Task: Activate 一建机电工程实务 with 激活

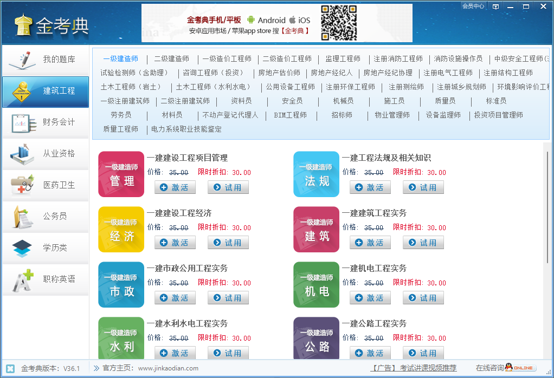Action: coord(370,298)
